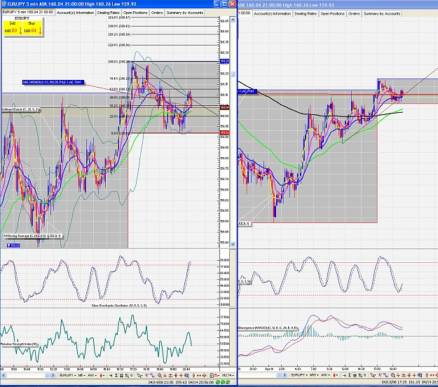The height and width of the screenshot is (387, 438).
Task: Open the Summary by Accounts tab in right window
Action: pyautogui.click(x=382, y=13)
